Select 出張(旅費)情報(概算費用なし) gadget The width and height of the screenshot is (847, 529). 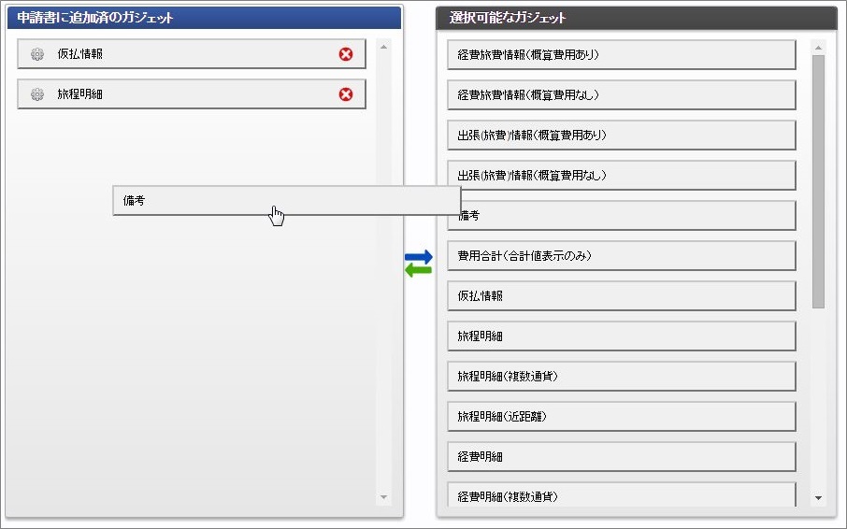pos(621,175)
